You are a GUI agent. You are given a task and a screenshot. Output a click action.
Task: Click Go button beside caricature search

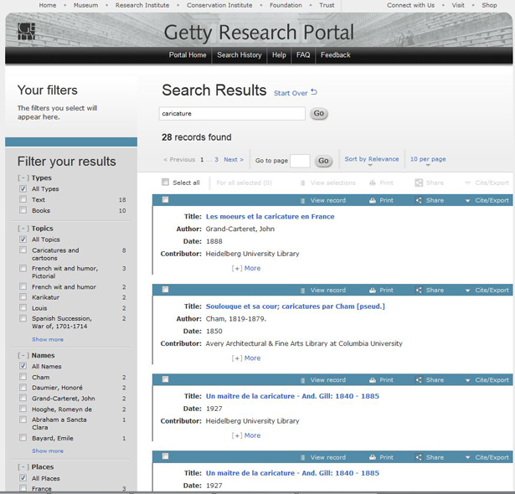tap(318, 113)
